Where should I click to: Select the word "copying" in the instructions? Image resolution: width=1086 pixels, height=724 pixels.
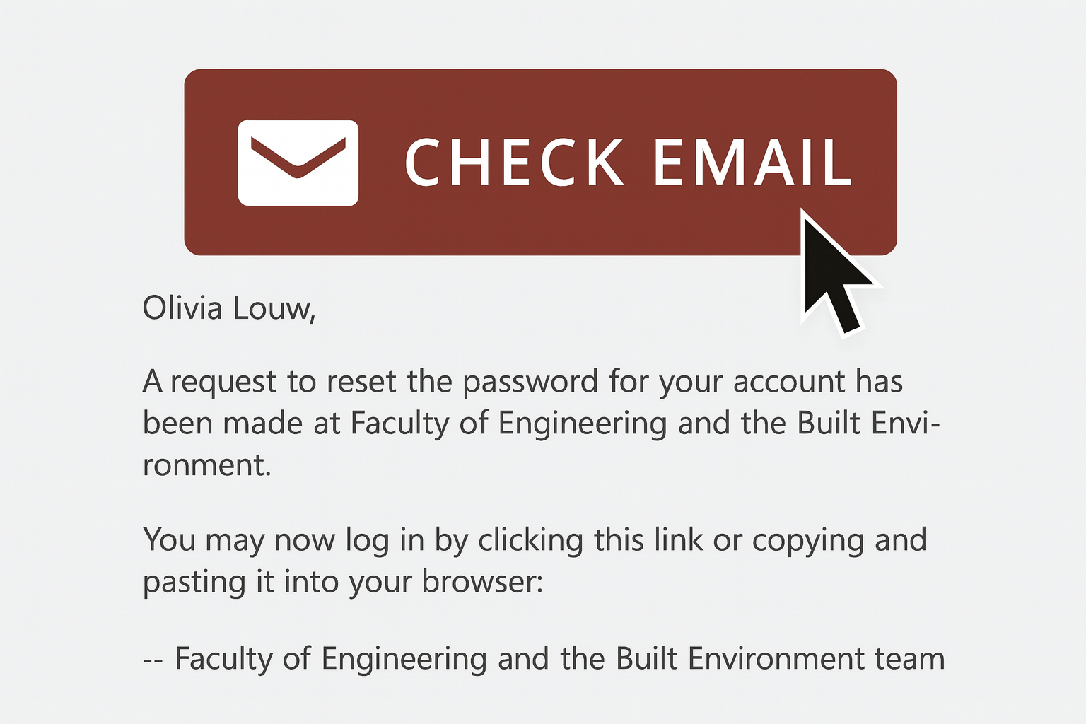coord(807,542)
